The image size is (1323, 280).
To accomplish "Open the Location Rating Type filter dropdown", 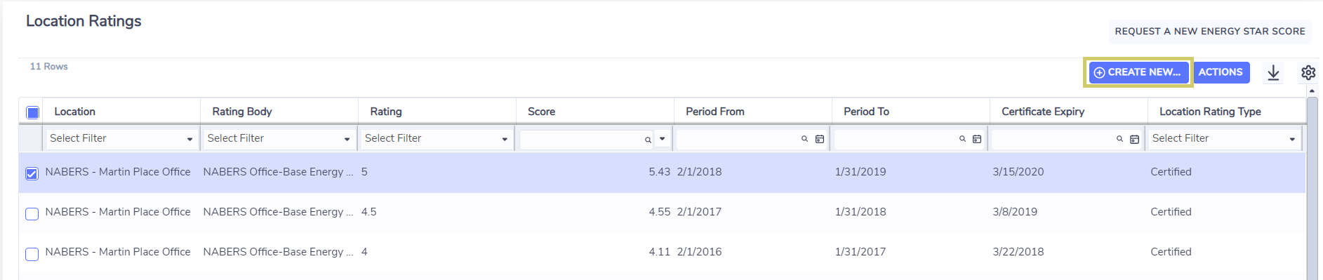I will 1224,138.
